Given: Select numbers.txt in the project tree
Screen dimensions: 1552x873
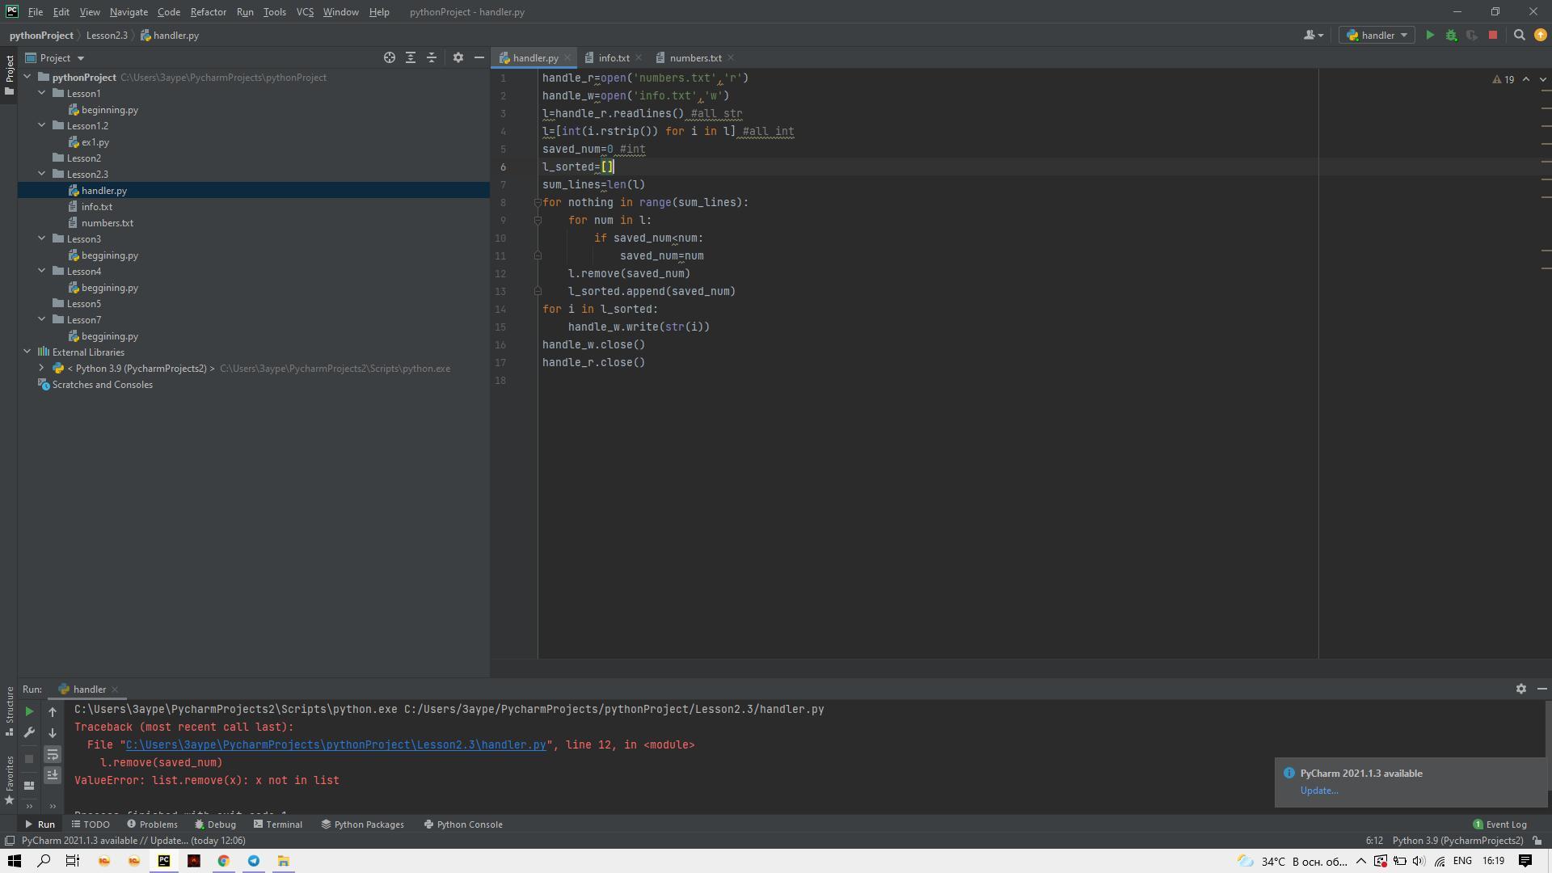Looking at the screenshot, I should click(x=107, y=223).
